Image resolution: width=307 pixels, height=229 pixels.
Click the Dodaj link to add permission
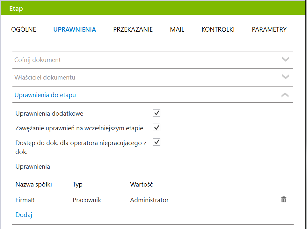24,215
